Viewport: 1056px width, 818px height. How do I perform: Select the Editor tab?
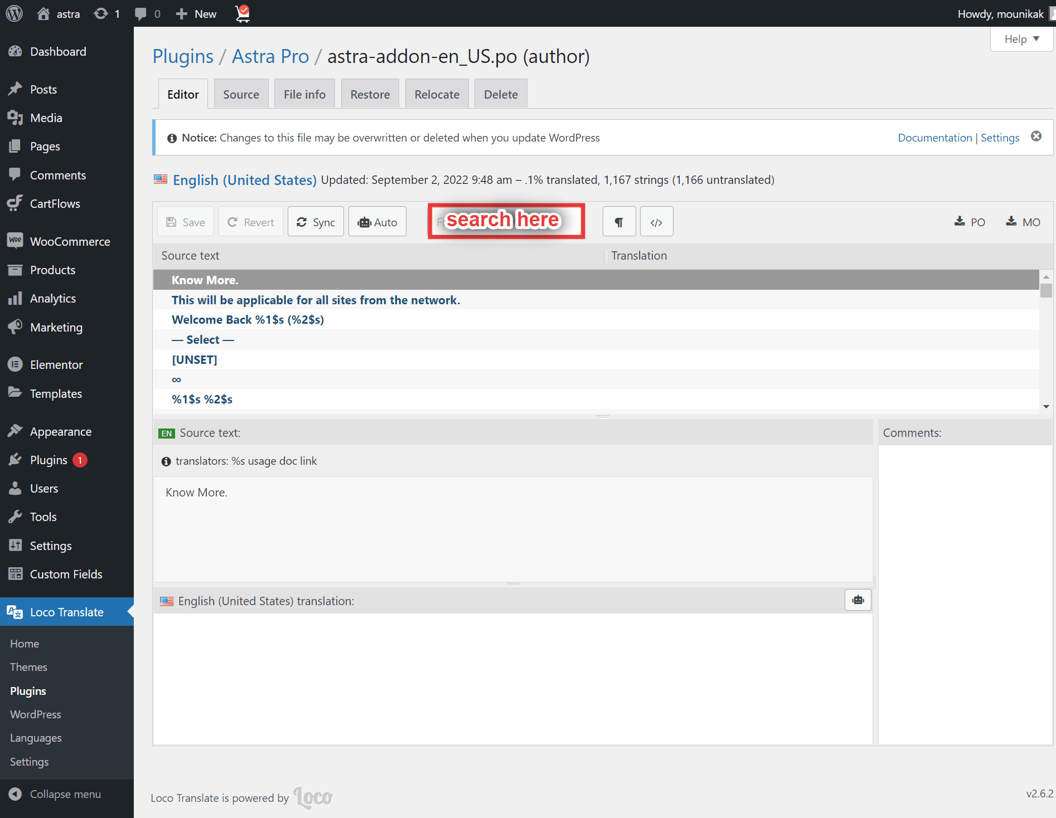coord(183,94)
